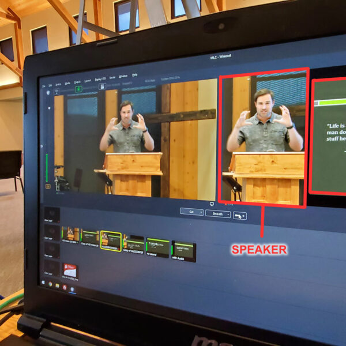Viewport: 346px width, 346px height.
Task: Open the Output menu
Action: [x=77, y=81]
